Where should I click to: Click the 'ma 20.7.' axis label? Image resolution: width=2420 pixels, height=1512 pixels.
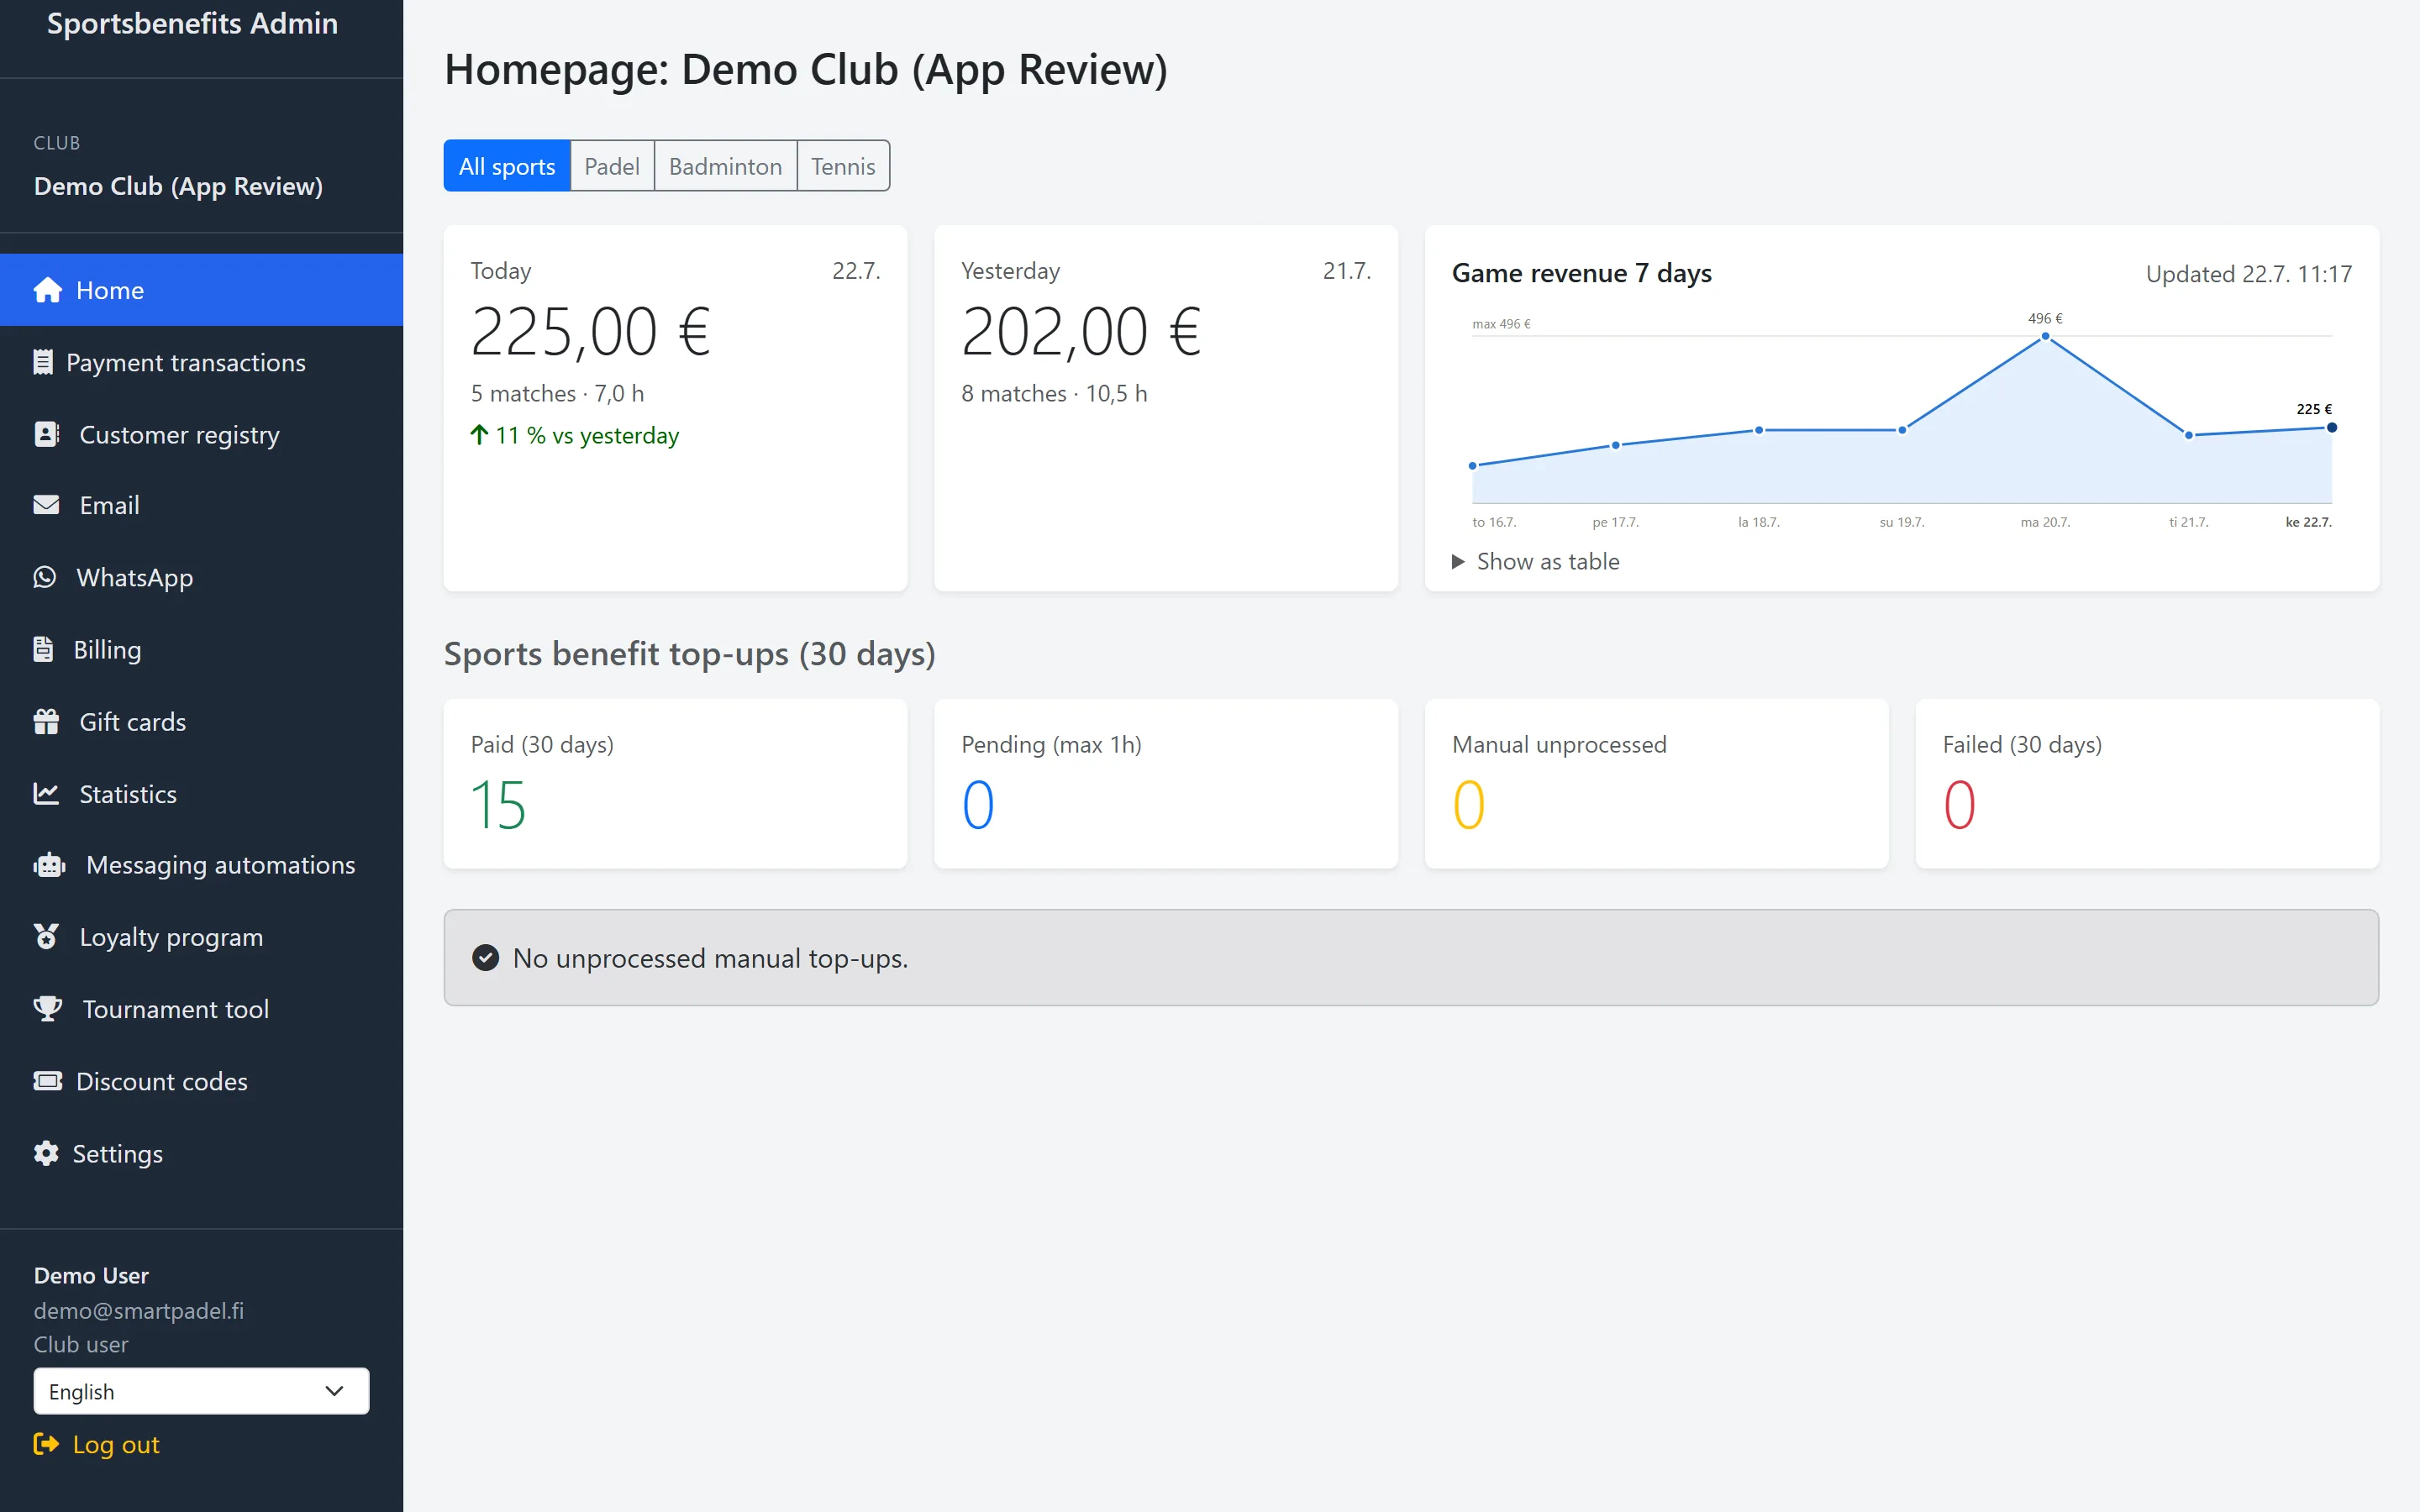tap(2045, 522)
